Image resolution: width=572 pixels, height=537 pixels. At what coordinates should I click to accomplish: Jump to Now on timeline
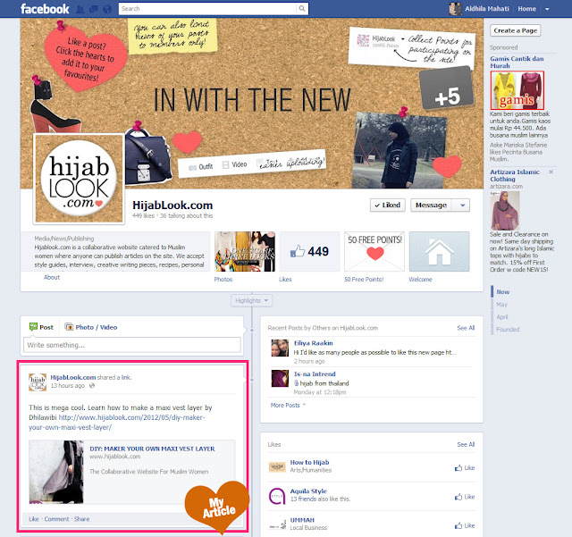click(502, 292)
